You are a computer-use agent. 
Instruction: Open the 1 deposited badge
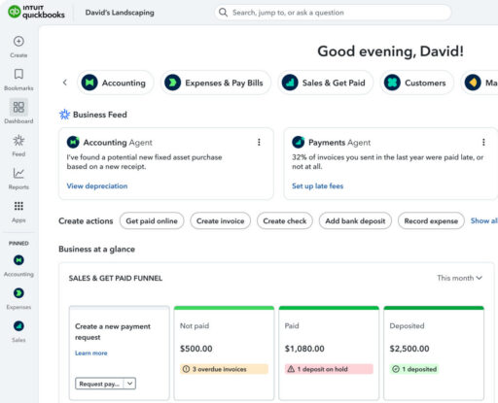pyautogui.click(x=414, y=369)
